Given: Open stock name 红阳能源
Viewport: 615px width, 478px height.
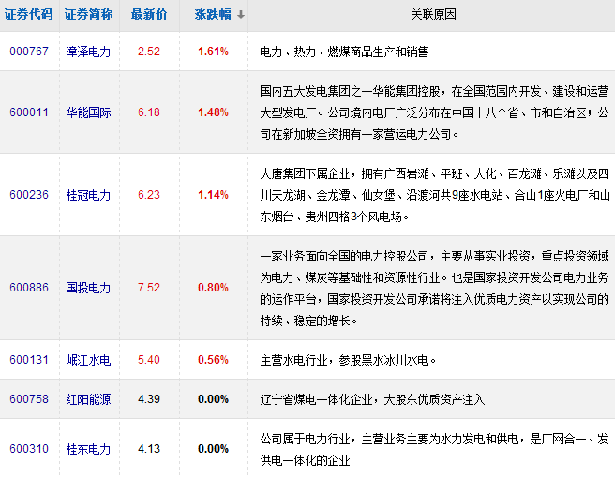Looking at the screenshot, I should [88, 399].
